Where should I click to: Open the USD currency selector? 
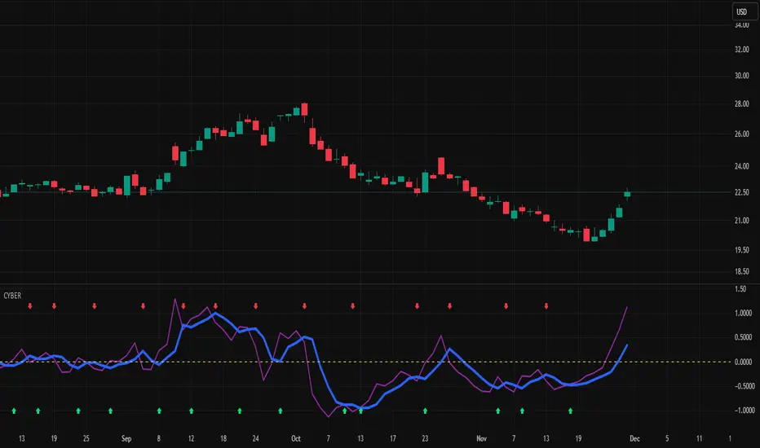(x=741, y=11)
